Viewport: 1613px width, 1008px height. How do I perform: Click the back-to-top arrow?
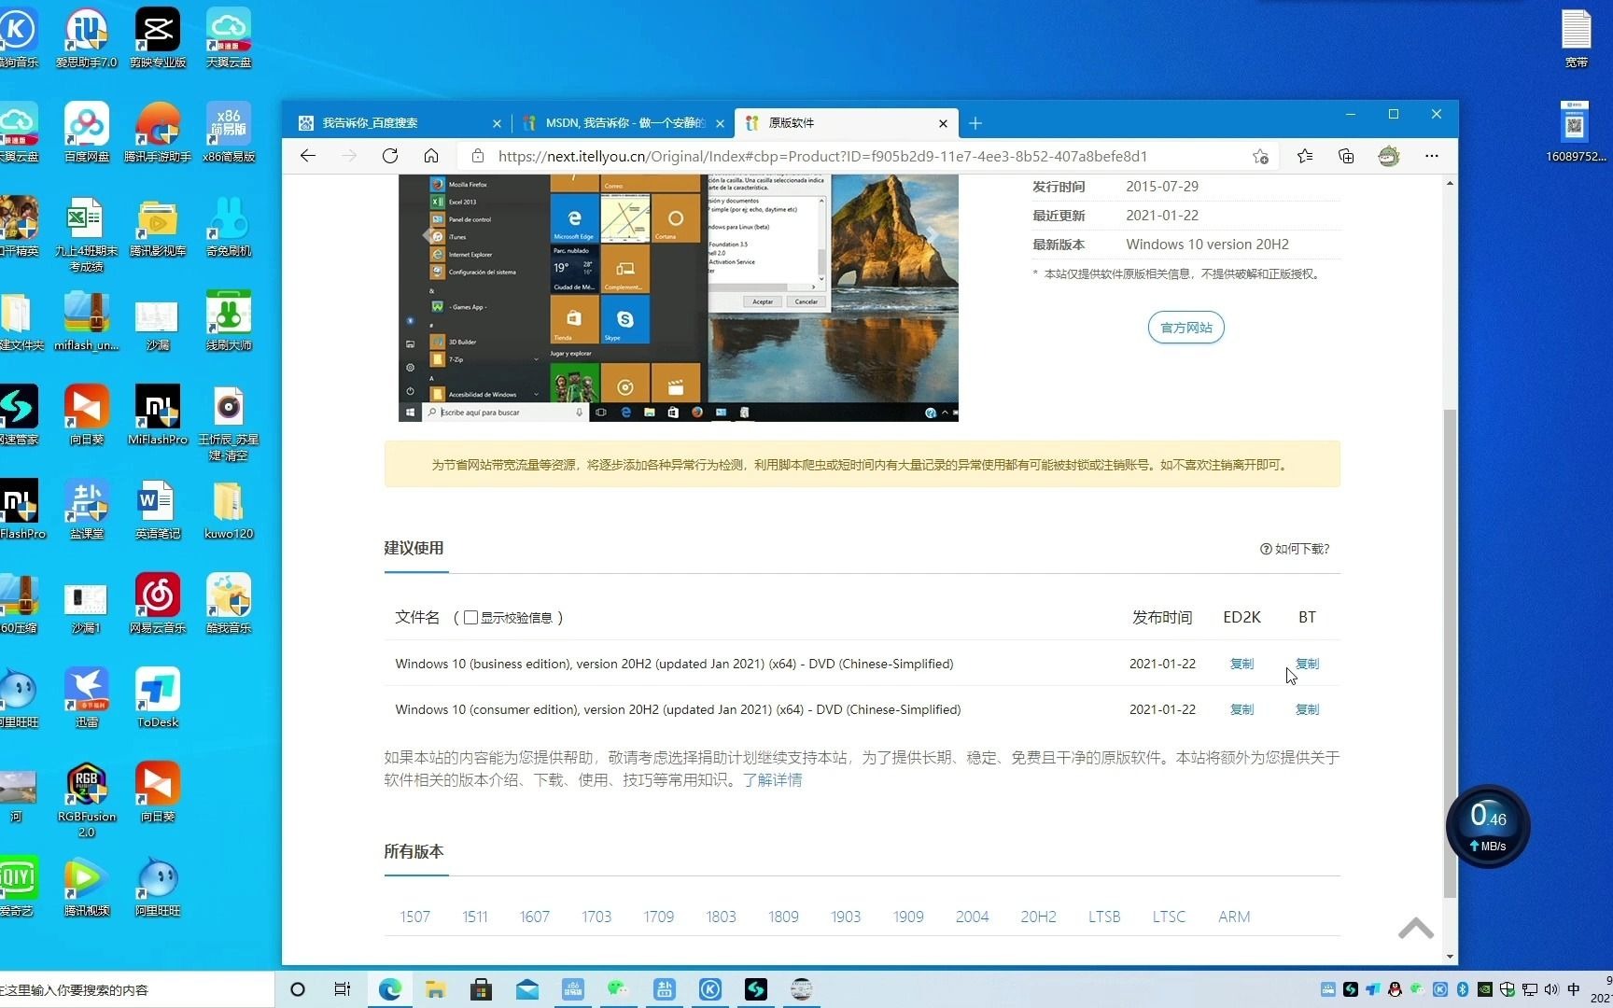point(1416,928)
